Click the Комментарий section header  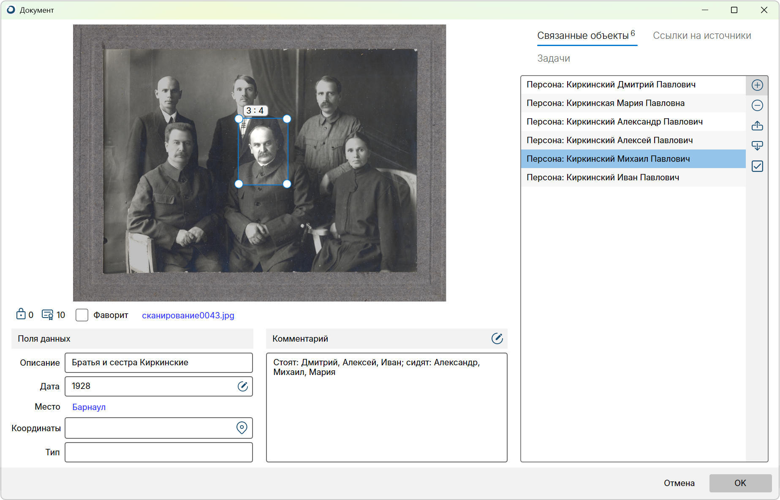point(386,339)
